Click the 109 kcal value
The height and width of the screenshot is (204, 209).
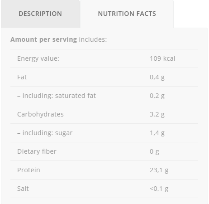[162, 58]
